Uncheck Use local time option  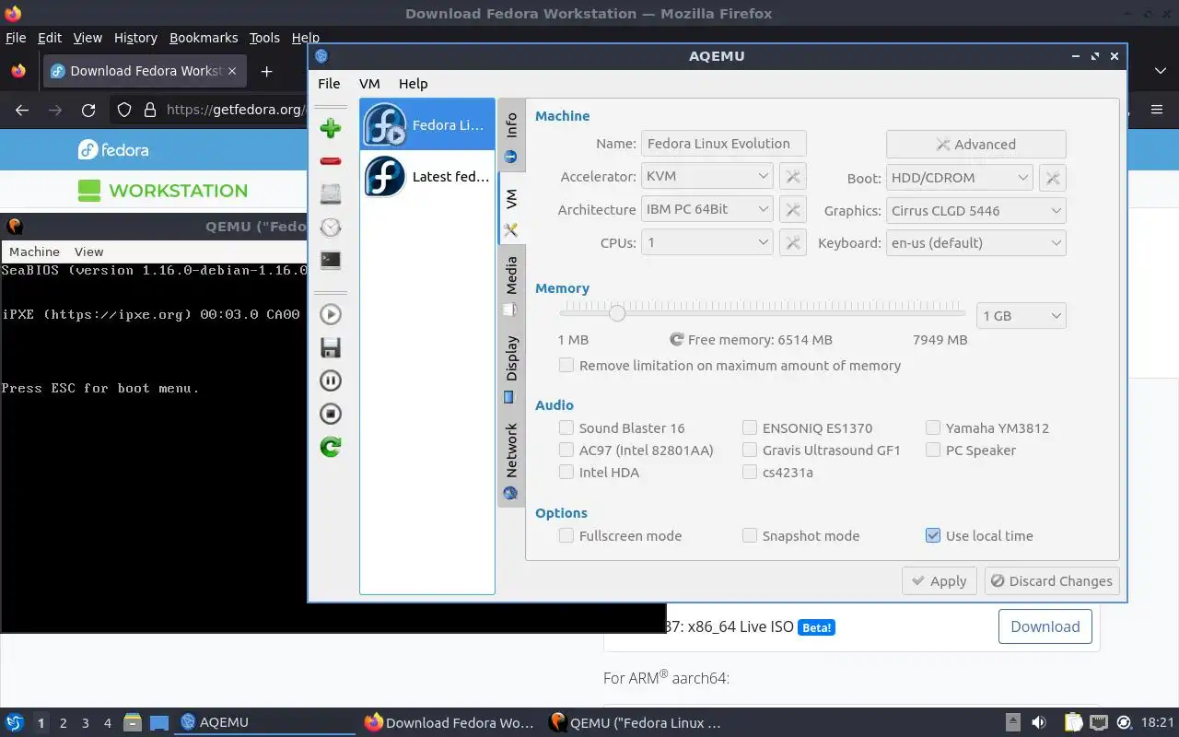point(979,536)
